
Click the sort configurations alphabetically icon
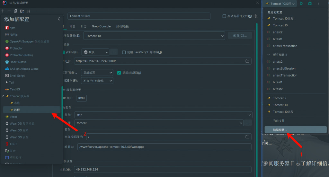coord(28,11)
